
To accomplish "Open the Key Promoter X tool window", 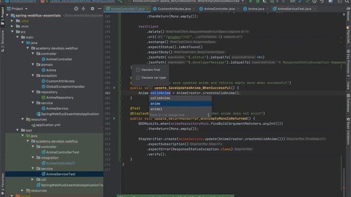I will pos(348,63).
